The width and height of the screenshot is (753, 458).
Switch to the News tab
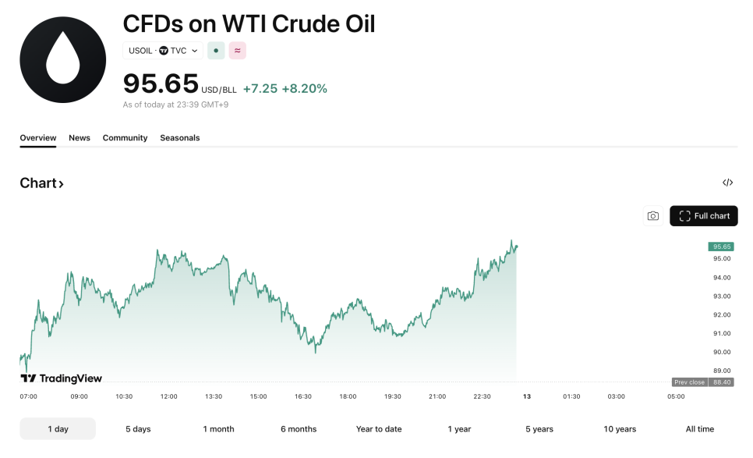tap(80, 138)
